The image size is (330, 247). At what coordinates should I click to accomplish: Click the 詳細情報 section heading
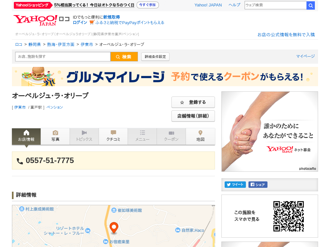click(x=26, y=195)
